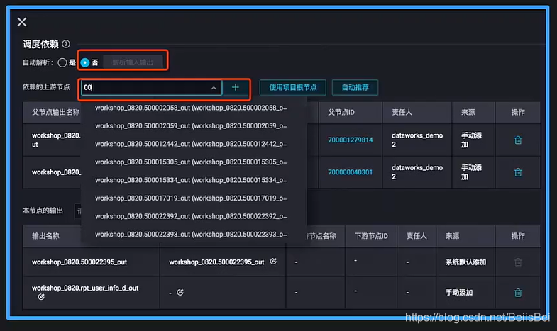Click output name workshop_0820.500022395_out cell
Screen dimensions: 557x331
click(x=79, y=262)
